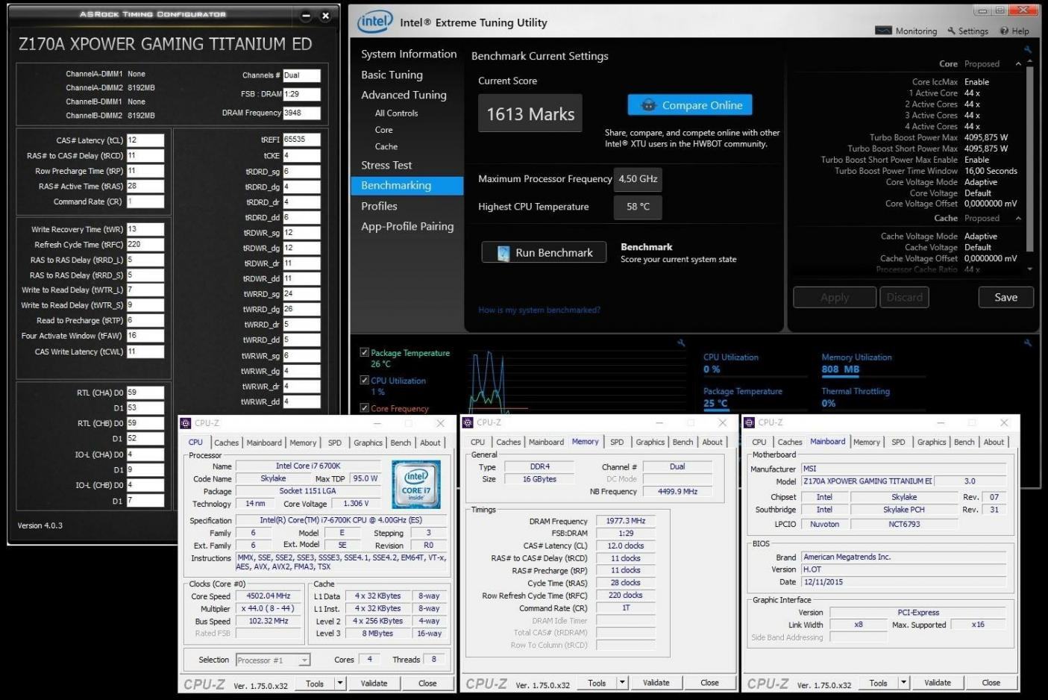This screenshot has height=700, width=1048.
Task: Select Basic Tuning in XTU sidebar
Action: 392,75
